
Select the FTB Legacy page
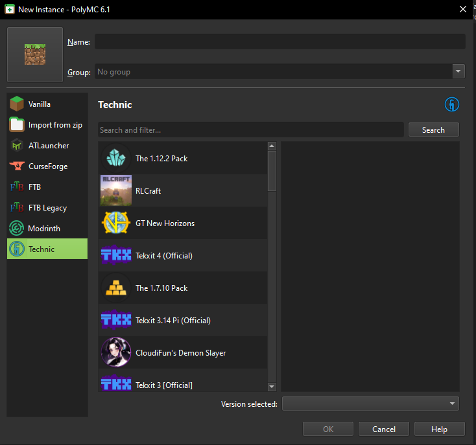point(47,208)
